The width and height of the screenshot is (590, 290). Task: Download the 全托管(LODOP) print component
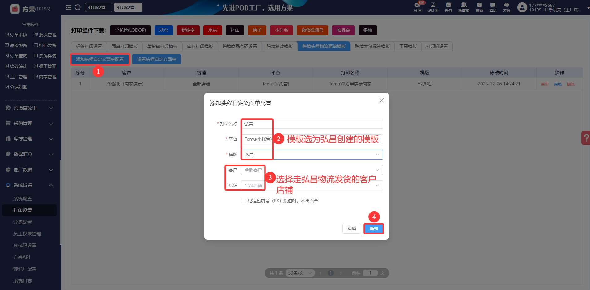click(x=130, y=30)
